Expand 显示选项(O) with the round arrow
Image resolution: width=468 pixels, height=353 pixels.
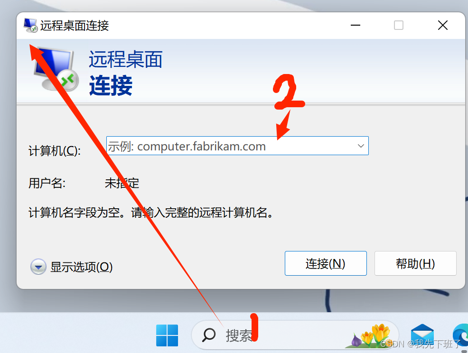click(38, 267)
